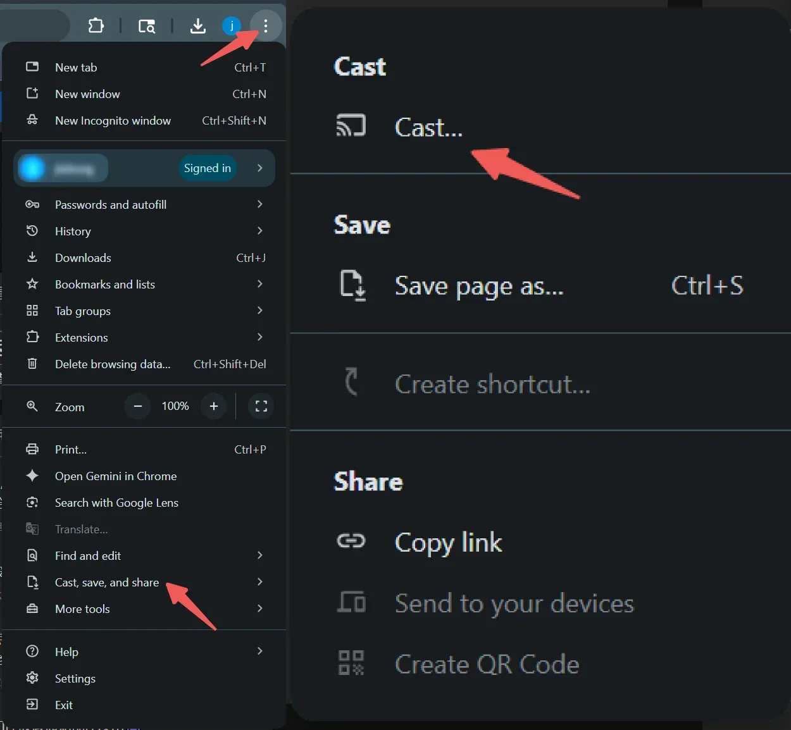Click the star icon beside Bookmarks and lists
The image size is (791, 730).
point(32,284)
